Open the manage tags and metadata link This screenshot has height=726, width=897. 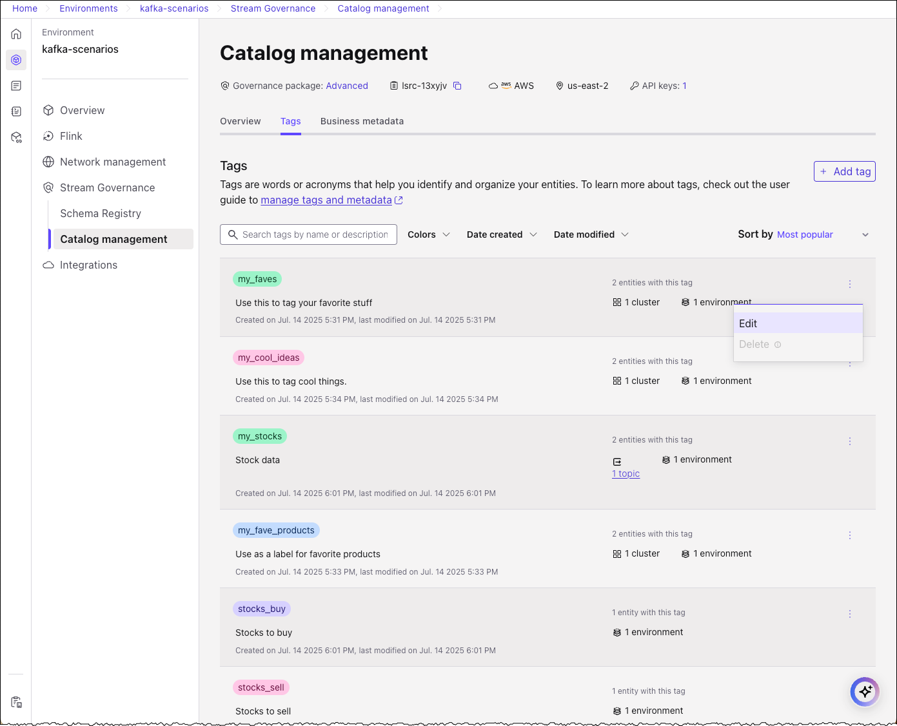pyautogui.click(x=326, y=200)
